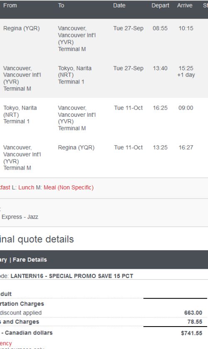Click the From column header
Viewport: 208px width, 349px height.
(x=10, y=5)
